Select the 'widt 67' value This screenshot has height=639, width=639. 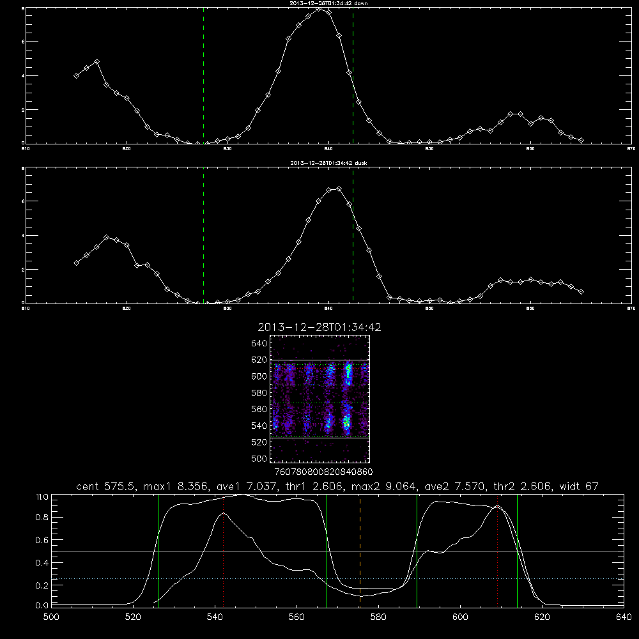(x=579, y=486)
